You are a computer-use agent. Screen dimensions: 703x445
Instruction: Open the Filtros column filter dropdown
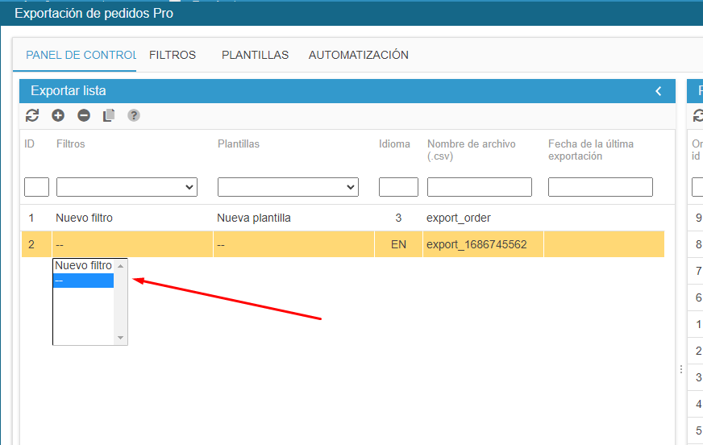[x=127, y=187]
